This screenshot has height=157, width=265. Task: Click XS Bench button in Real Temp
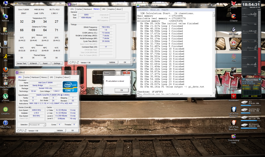pos(33,63)
